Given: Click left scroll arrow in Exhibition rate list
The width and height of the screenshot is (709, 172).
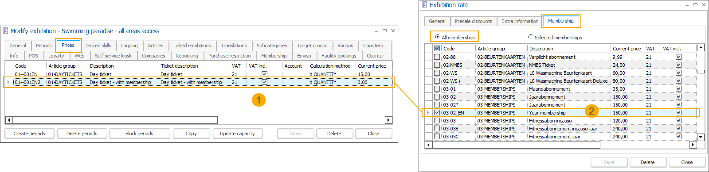Looking at the screenshot, I should click(x=428, y=145).
